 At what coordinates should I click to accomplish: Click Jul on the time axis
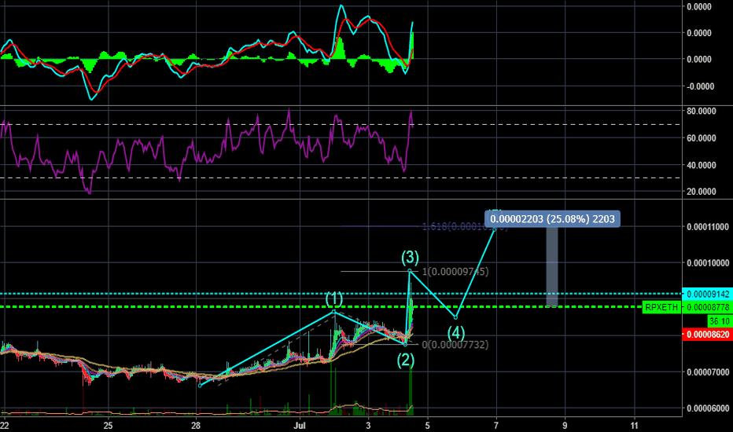click(x=300, y=426)
